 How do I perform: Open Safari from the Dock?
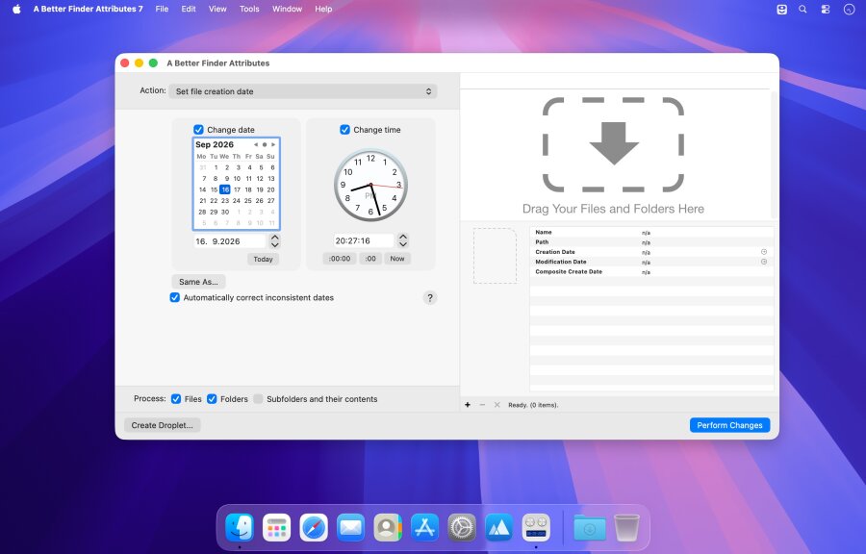[x=313, y=527]
